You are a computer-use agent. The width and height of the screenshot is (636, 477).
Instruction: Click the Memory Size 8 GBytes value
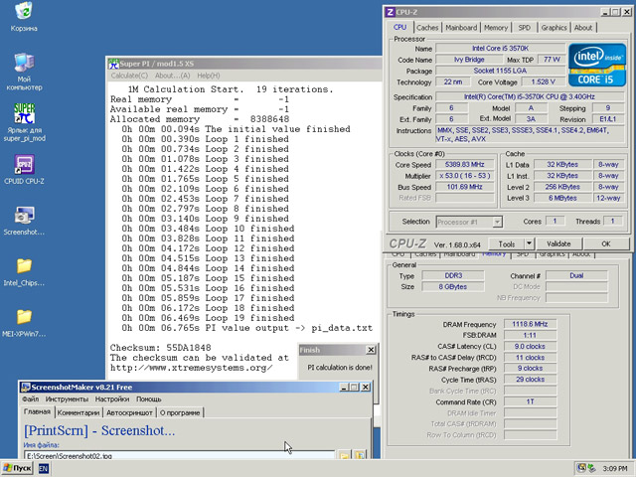453,287
